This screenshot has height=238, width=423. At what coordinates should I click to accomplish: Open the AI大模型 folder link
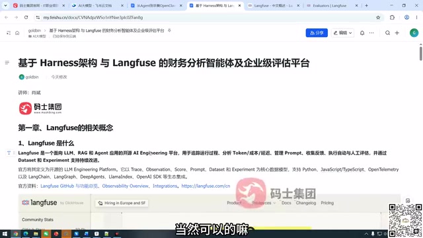pos(37,36)
